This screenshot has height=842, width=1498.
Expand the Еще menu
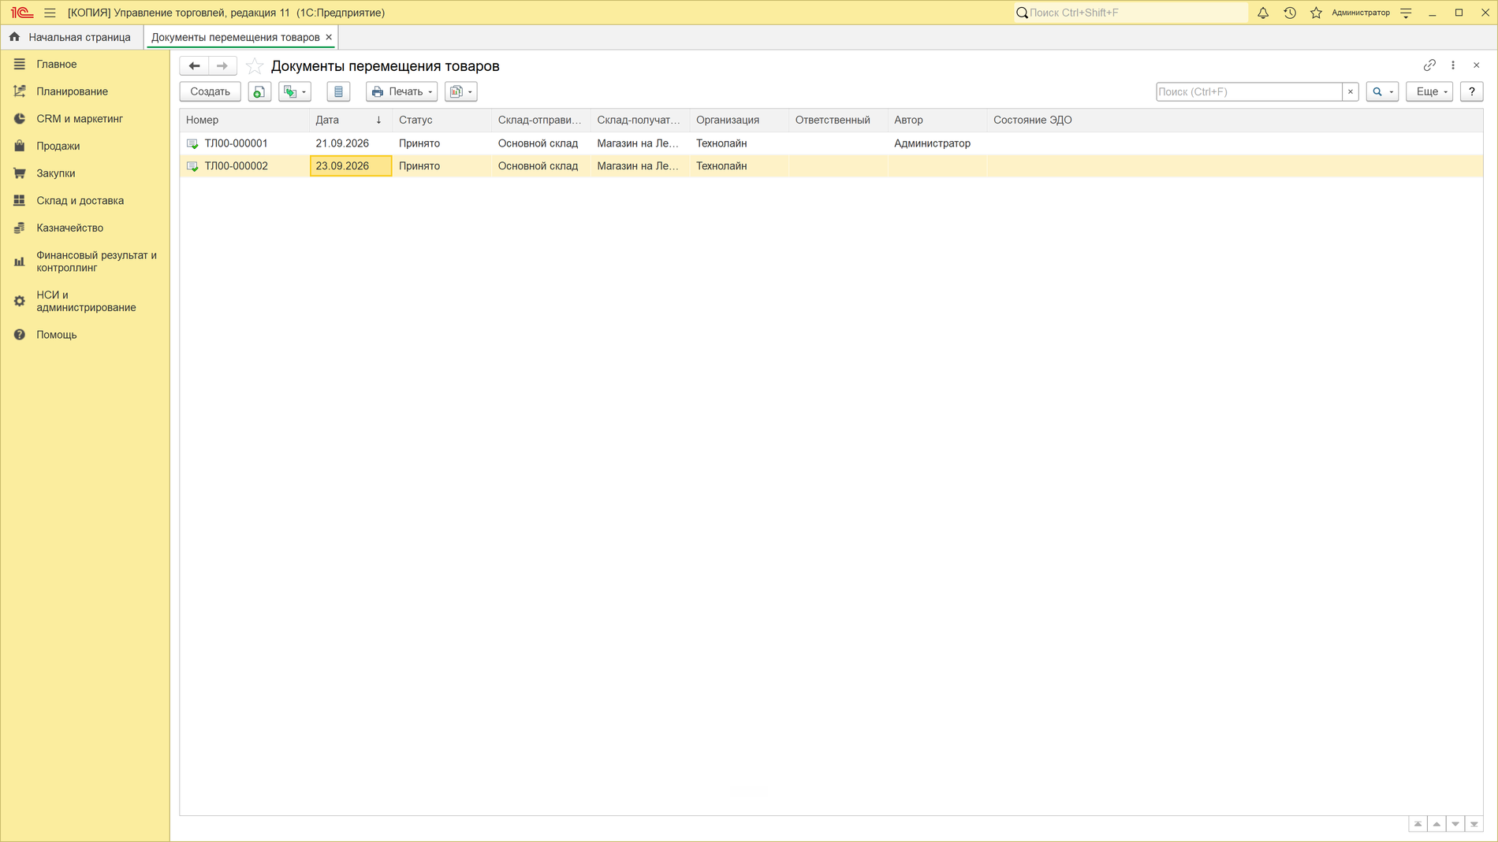(x=1429, y=91)
